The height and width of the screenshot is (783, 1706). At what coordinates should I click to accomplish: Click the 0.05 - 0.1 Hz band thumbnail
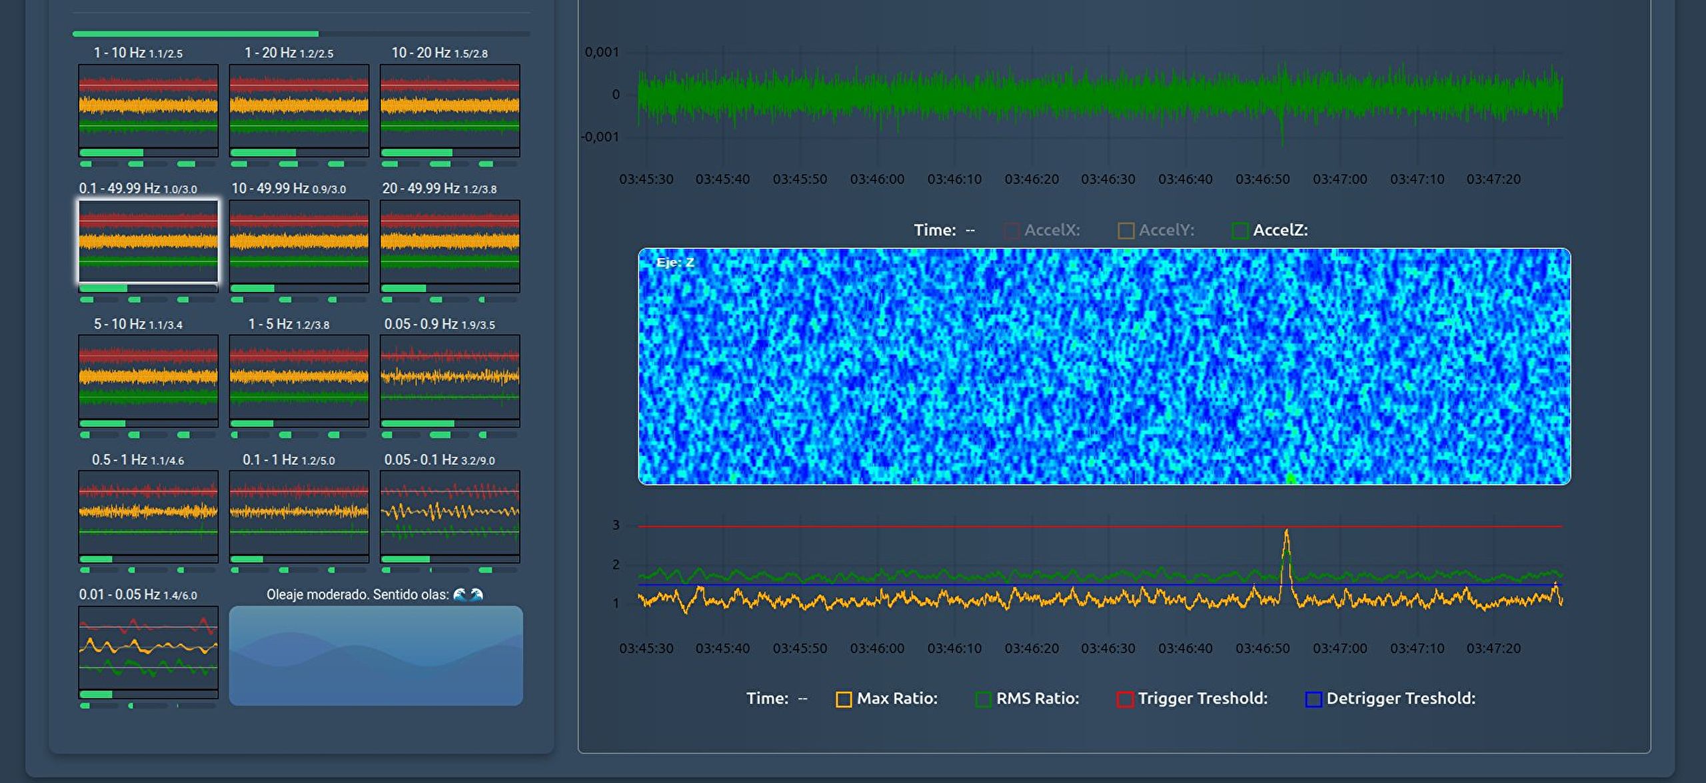(x=450, y=512)
